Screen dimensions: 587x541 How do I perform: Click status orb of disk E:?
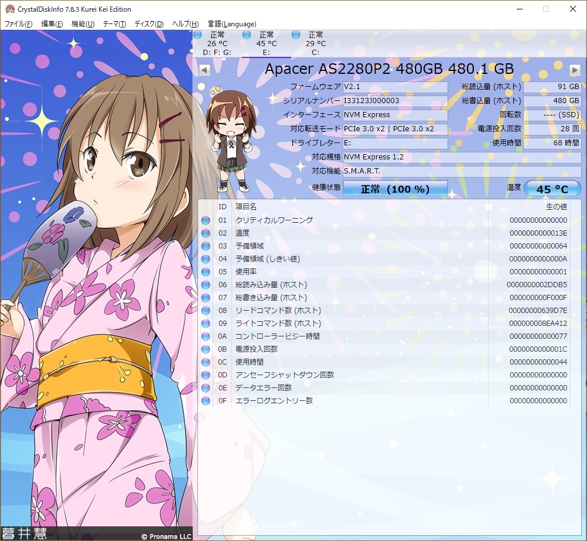point(247,35)
